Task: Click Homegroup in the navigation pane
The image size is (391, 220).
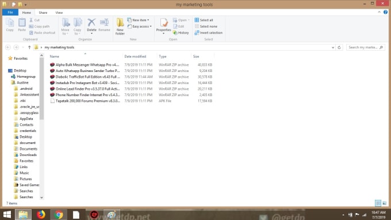Action: tap(23, 77)
